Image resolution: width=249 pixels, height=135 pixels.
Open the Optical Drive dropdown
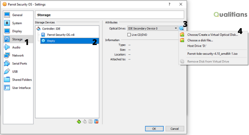tap(153, 29)
